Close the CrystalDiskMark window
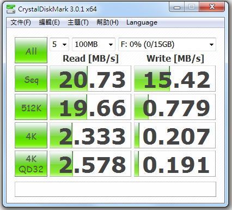 212,7
